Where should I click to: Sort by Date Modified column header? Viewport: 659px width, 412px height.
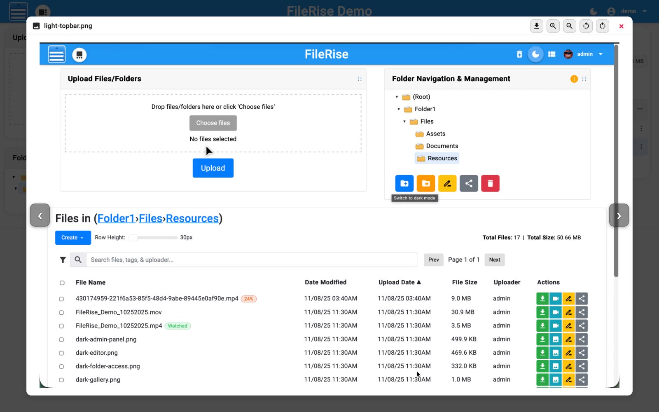pos(325,282)
